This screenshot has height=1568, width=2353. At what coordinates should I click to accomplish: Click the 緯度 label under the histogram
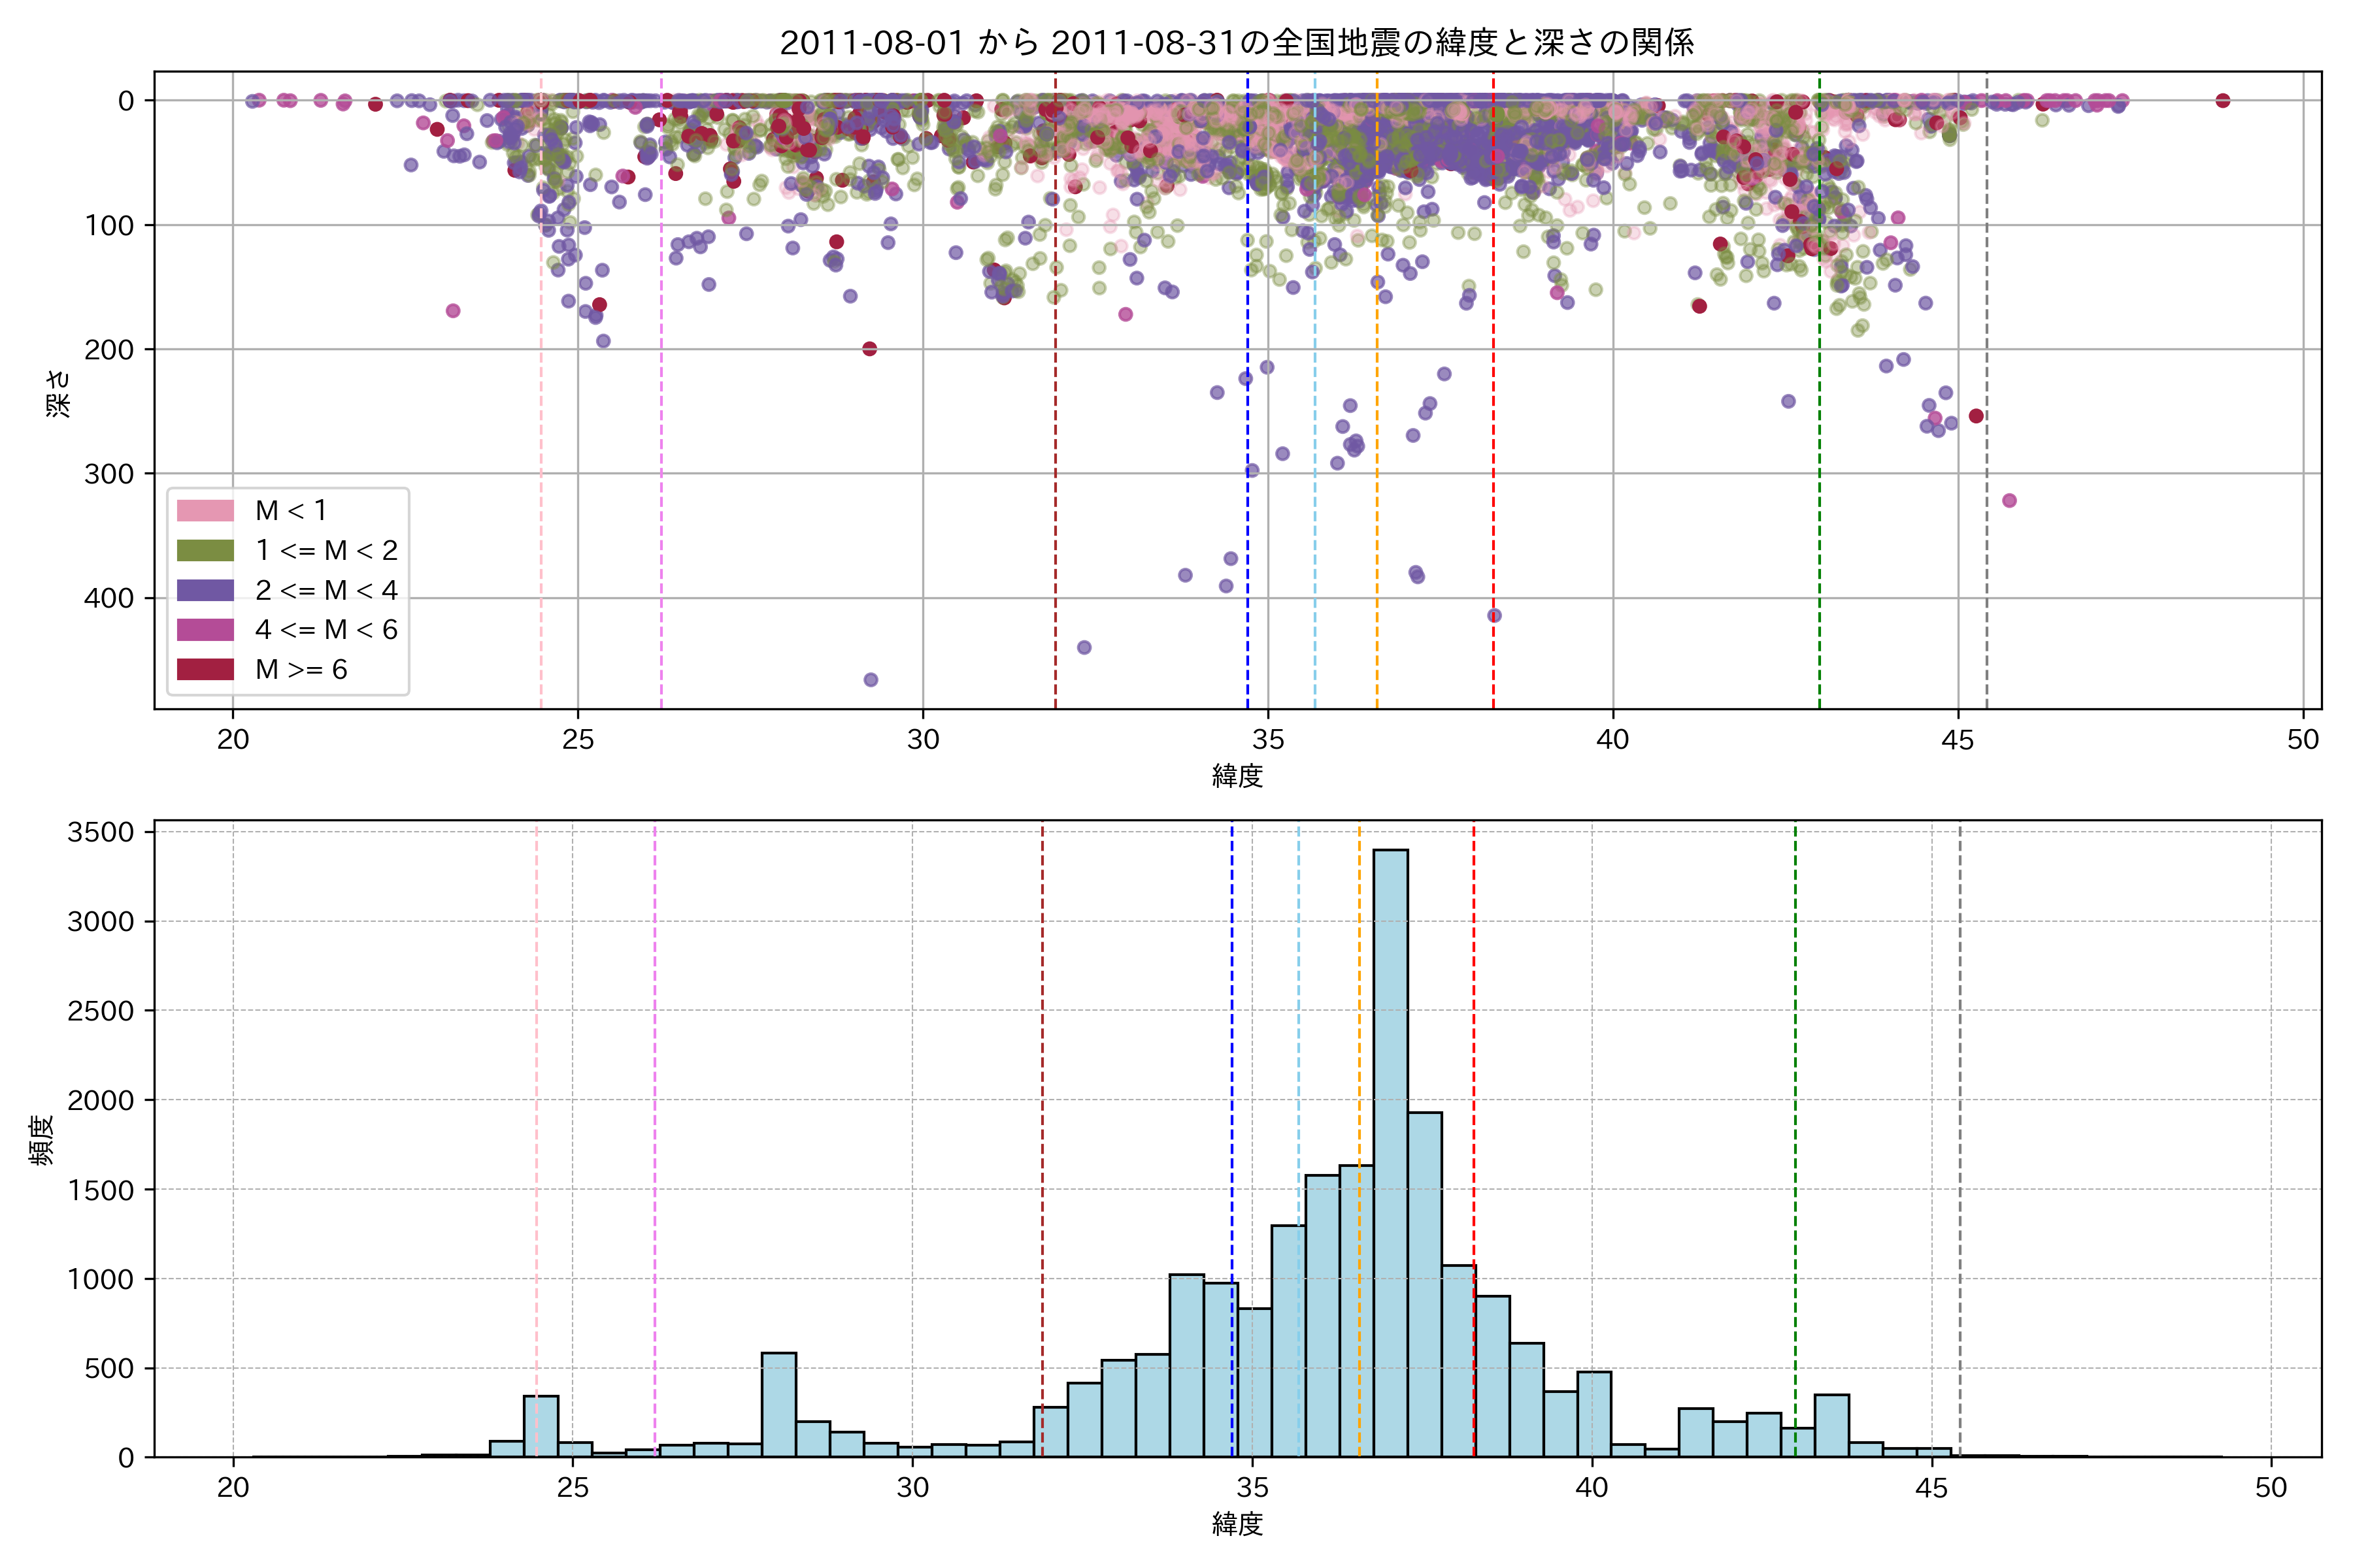[x=1237, y=1524]
